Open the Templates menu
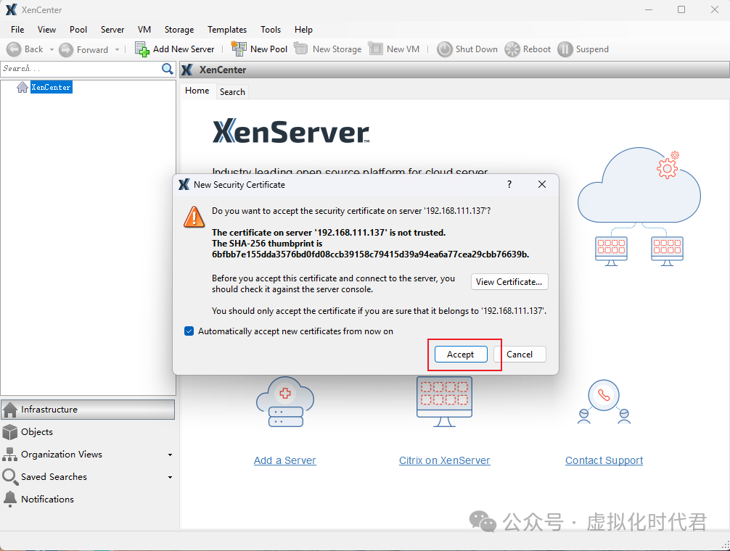The height and width of the screenshot is (551, 730). coord(227,30)
